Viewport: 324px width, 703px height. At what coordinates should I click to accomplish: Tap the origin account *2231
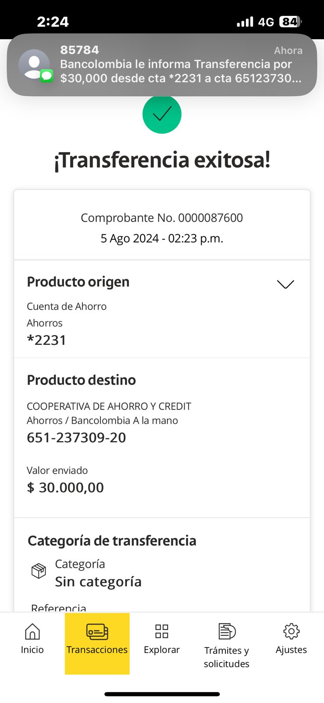(46, 340)
